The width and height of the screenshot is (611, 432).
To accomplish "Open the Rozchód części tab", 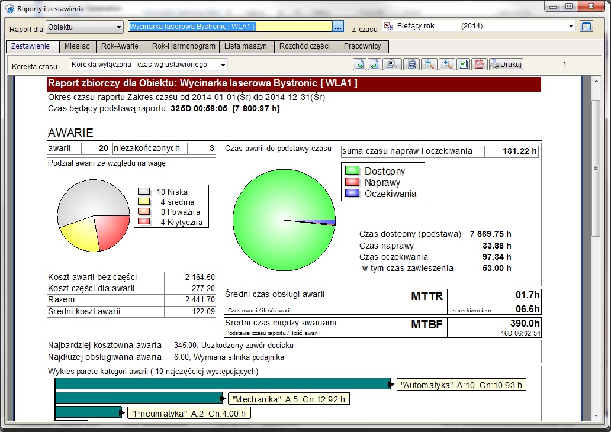I will click(x=305, y=46).
